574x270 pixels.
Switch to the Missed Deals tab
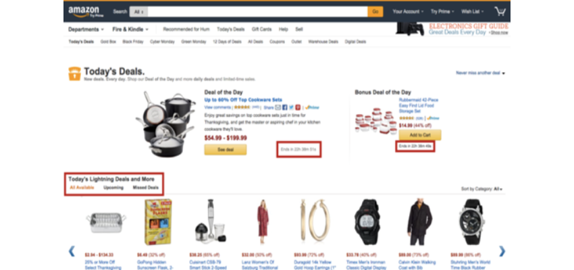click(x=146, y=188)
